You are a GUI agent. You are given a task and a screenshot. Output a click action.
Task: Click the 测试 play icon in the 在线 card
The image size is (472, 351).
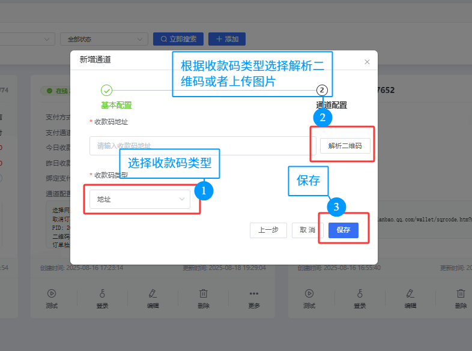(52, 293)
